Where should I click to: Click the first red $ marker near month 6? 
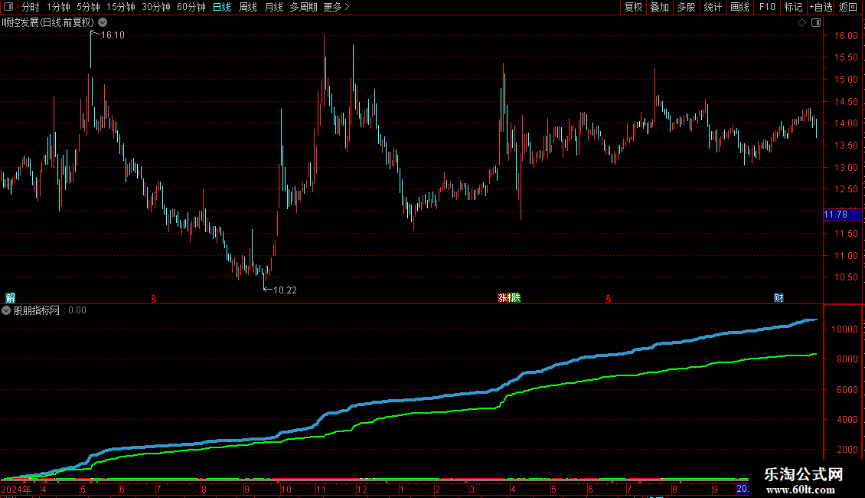tap(154, 299)
